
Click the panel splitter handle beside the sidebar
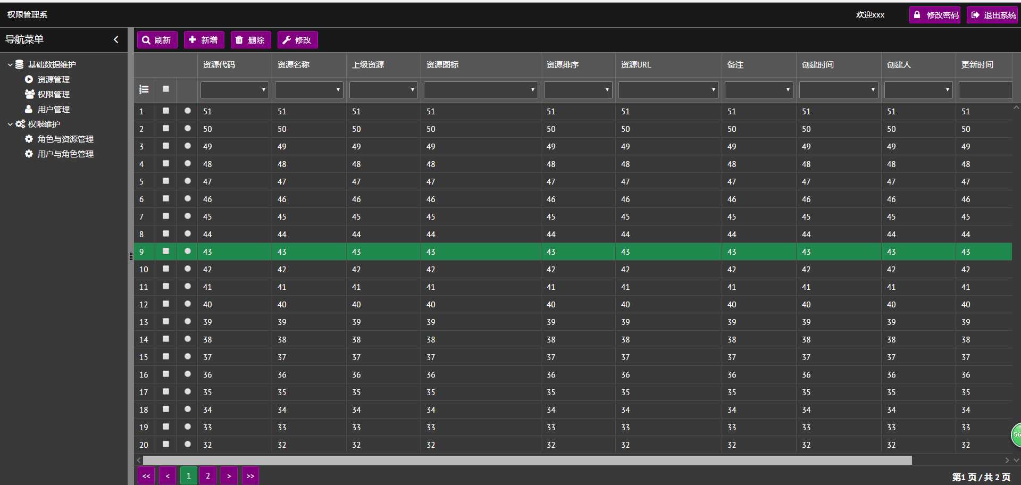pyautogui.click(x=131, y=256)
